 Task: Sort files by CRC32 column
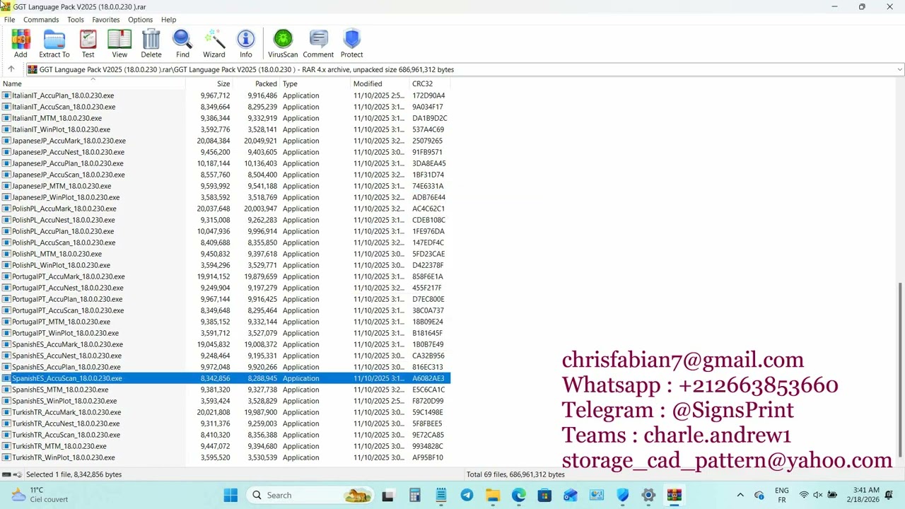point(430,83)
